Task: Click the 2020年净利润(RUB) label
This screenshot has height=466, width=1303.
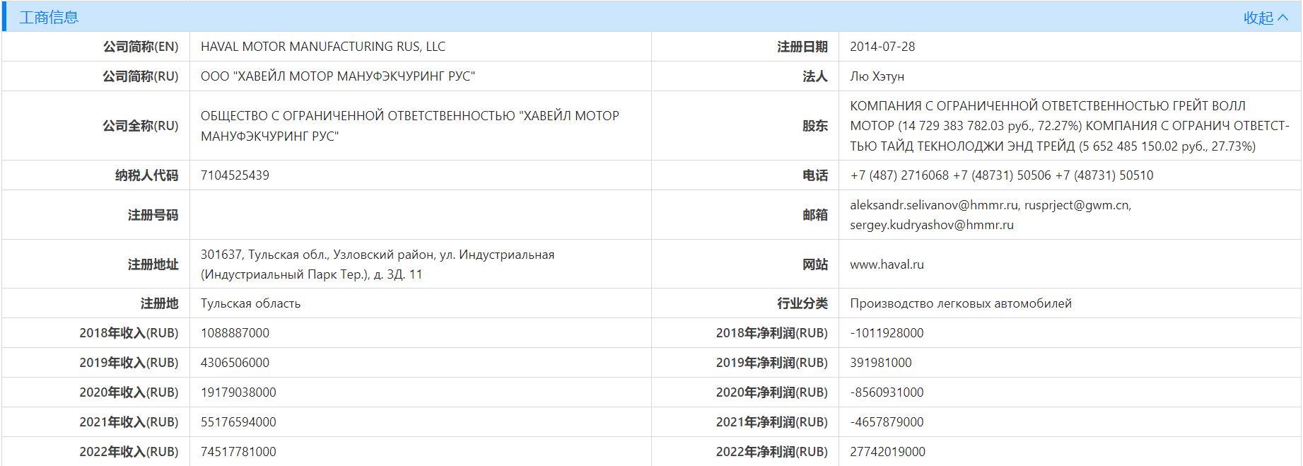Action: [772, 392]
